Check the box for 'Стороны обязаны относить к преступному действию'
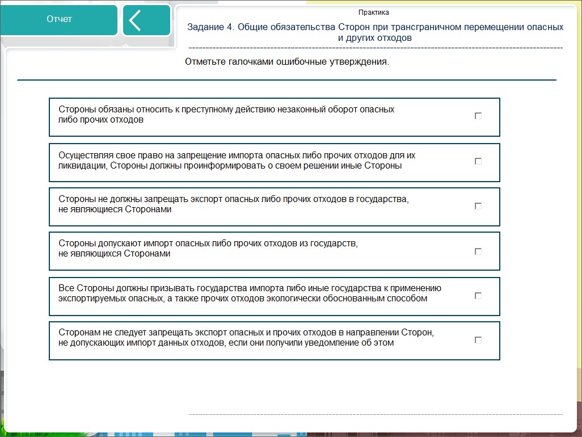Viewport: 582px width, 437px height. (478, 116)
